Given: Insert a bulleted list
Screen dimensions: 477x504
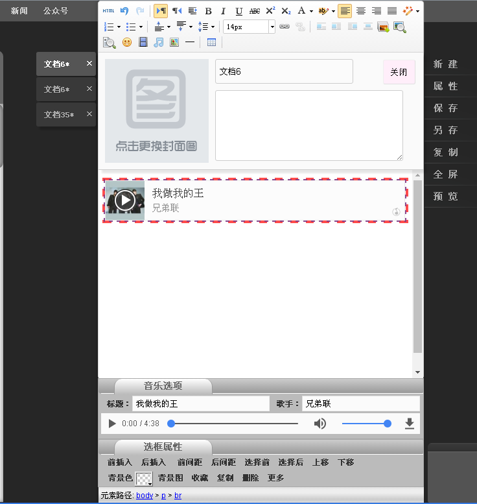Looking at the screenshot, I should click(131, 27).
